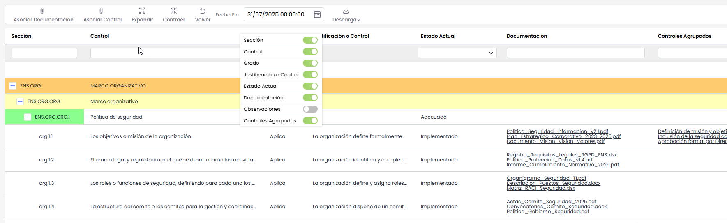Open Politica_Seguridad_Informacion_v2.1.pdf link
This screenshot has height=223, width=727.
(x=557, y=131)
